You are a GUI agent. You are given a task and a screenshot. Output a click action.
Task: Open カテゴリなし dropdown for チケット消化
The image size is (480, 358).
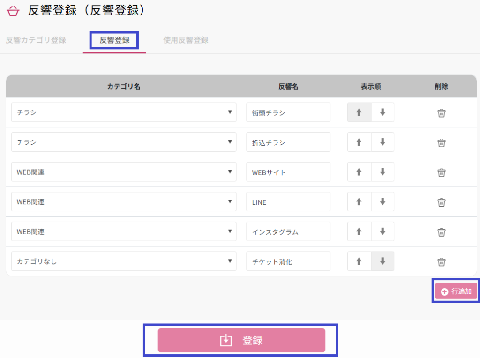tap(124, 261)
